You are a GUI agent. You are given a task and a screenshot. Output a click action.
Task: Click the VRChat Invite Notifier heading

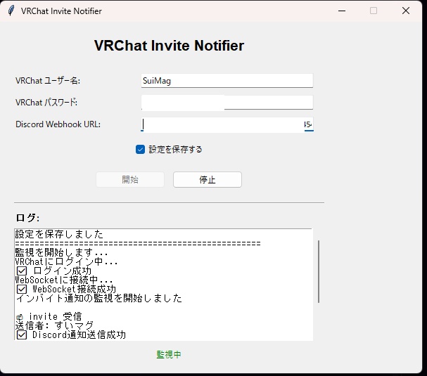coord(169,46)
